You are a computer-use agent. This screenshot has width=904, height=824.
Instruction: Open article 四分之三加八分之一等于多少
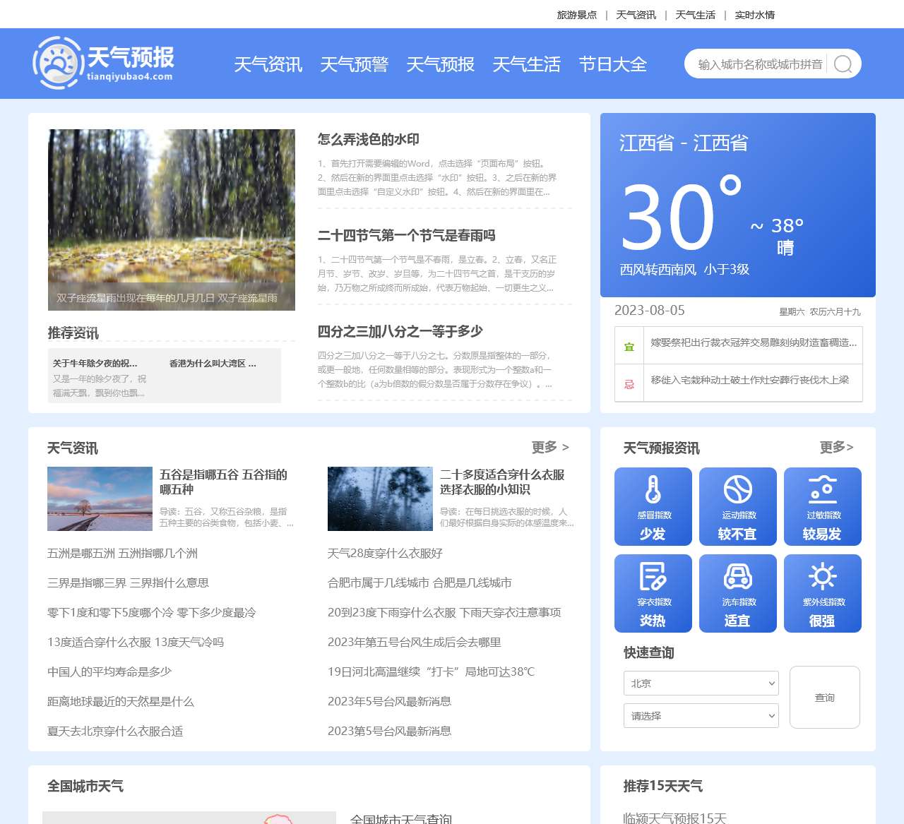click(x=400, y=331)
